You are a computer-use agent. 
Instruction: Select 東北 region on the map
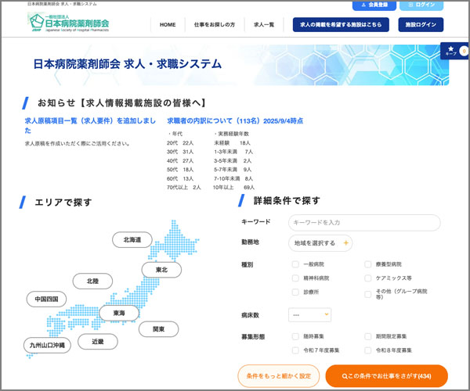[161, 269]
